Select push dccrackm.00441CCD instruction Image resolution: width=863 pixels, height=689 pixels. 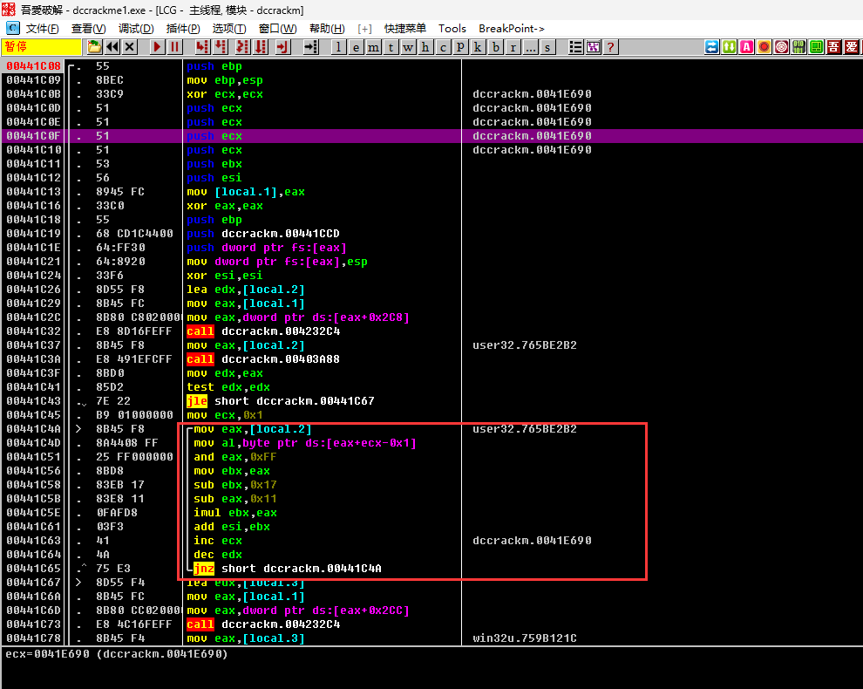(263, 234)
